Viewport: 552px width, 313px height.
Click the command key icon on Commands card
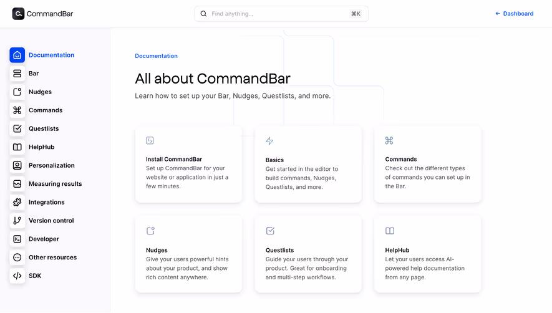[389, 140]
